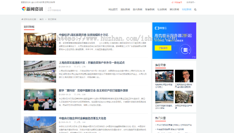Click the clock date icon under 上海自贸区 article

60,67
